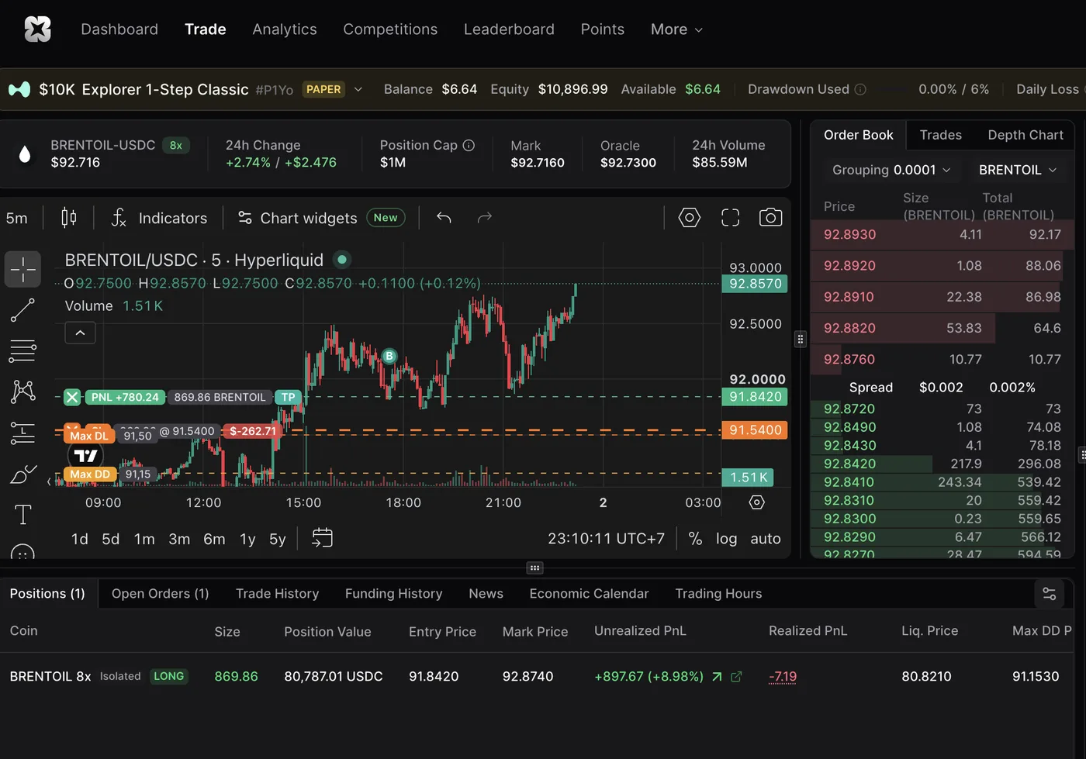The width and height of the screenshot is (1086, 759).
Task: Open the long position forecasting tool
Action: pyautogui.click(x=22, y=433)
